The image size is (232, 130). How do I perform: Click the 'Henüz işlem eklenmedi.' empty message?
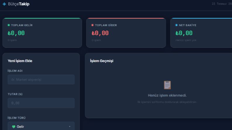(x=167, y=95)
